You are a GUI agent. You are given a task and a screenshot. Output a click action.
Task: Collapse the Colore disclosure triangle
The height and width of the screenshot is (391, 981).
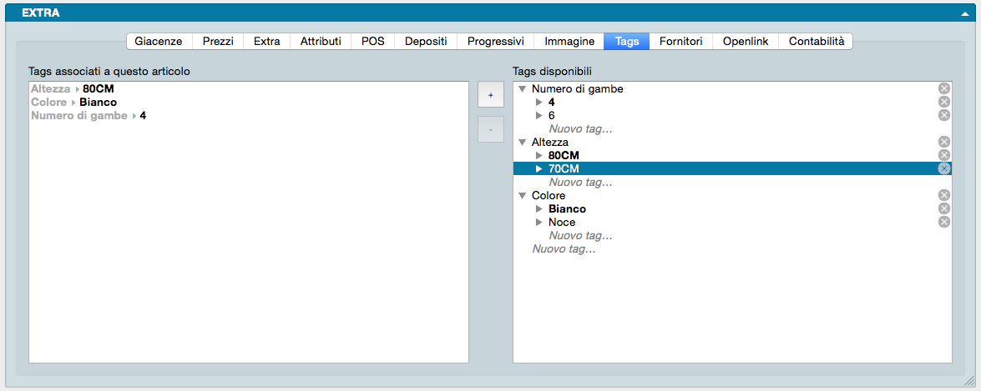click(522, 196)
